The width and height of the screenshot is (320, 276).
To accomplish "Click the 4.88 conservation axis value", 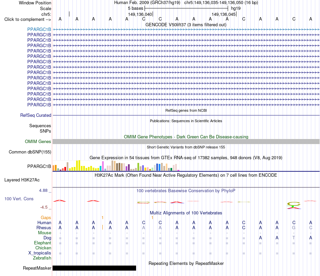I will pyautogui.click(x=43, y=191).
